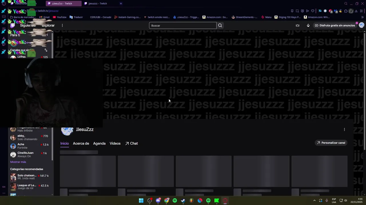The image size is (366, 205).
Task: Open the Gliging 130 Keys bookmark
Action: pyautogui.click(x=287, y=17)
